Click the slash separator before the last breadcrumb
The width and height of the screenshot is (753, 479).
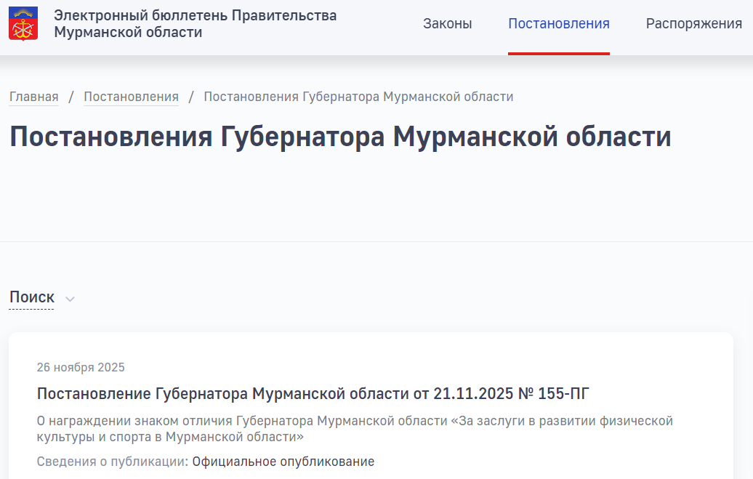click(191, 97)
